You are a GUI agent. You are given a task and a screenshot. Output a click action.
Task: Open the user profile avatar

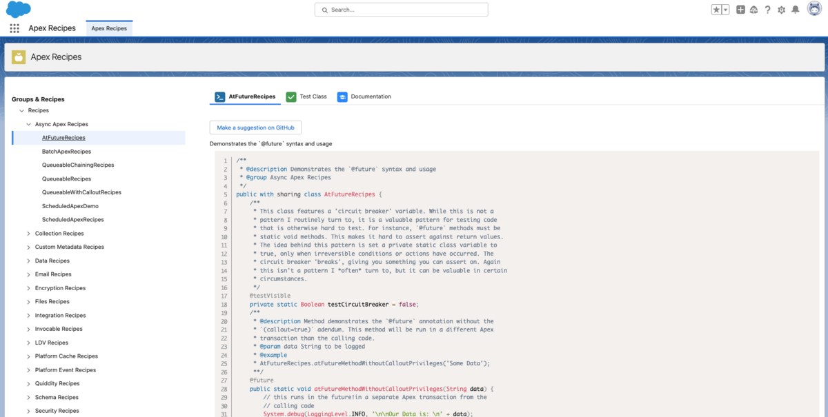pos(814,10)
